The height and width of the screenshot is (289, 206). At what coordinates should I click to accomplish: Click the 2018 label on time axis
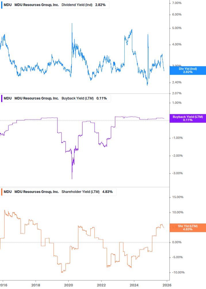36,285
